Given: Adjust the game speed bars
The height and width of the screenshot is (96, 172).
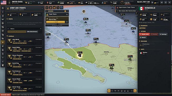Looking at the screenshot, I should (156, 3).
